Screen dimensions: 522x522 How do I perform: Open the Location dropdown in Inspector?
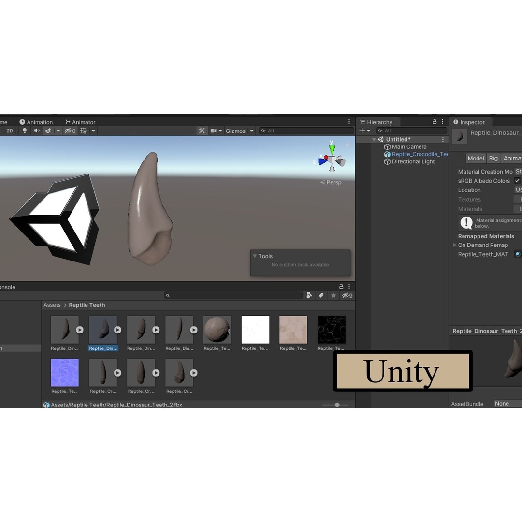pos(518,190)
